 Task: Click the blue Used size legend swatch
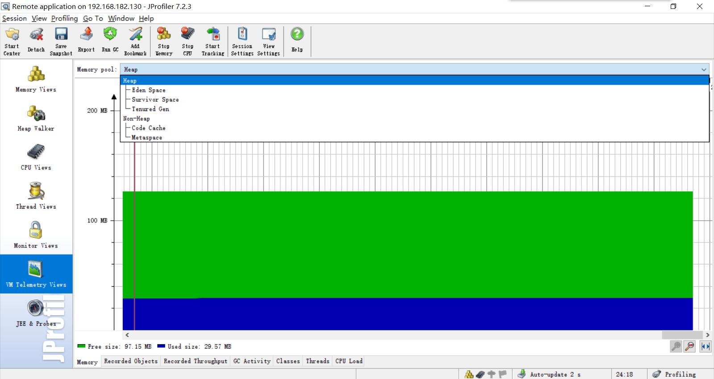(x=161, y=346)
